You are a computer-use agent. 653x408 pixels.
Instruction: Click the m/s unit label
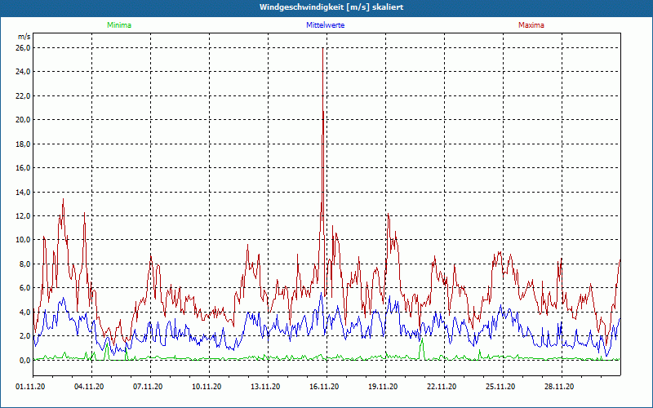[24, 37]
